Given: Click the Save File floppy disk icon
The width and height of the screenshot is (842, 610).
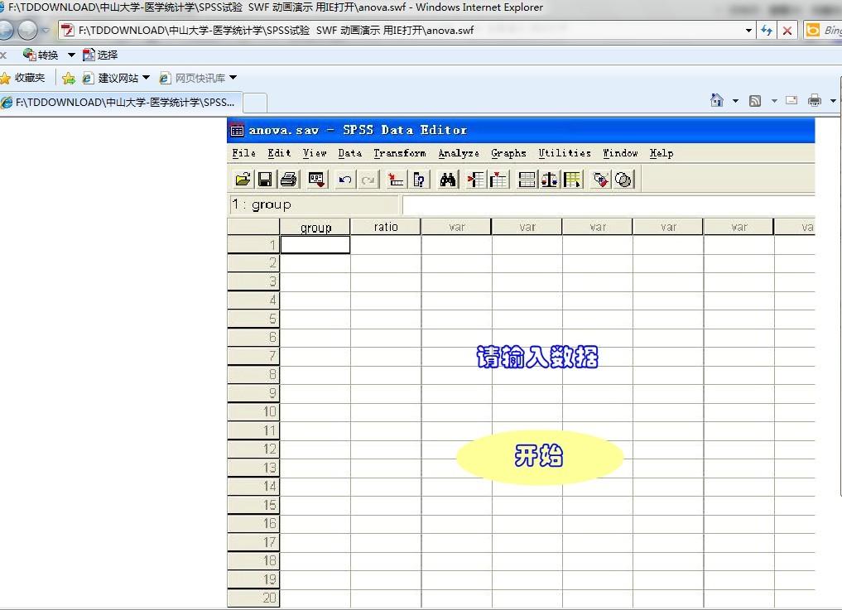Looking at the screenshot, I should 265,180.
